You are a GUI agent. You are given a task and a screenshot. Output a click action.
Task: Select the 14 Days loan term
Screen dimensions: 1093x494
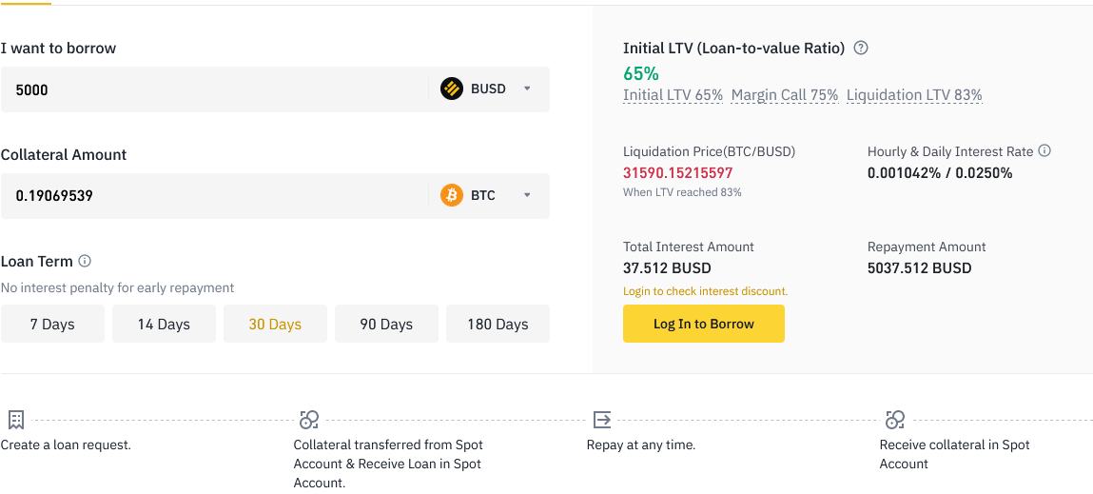(164, 324)
